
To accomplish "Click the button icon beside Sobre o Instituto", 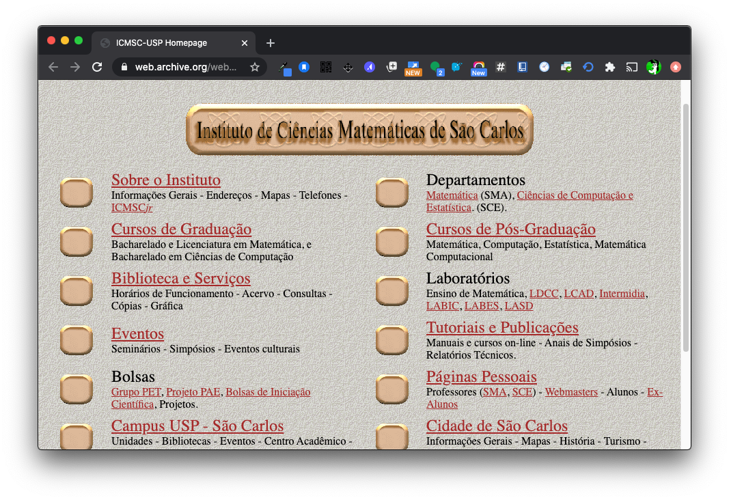I will (x=77, y=193).
